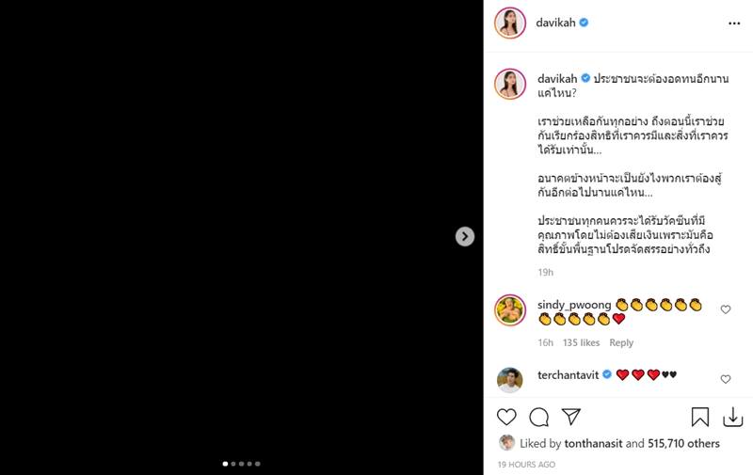The image size is (753, 475).
Task: Open sindy_pwoong profile picture
Action: (510, 309)
